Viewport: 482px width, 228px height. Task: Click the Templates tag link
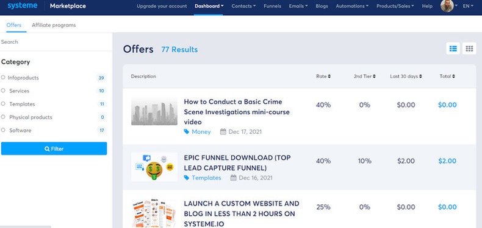(206, 178)
